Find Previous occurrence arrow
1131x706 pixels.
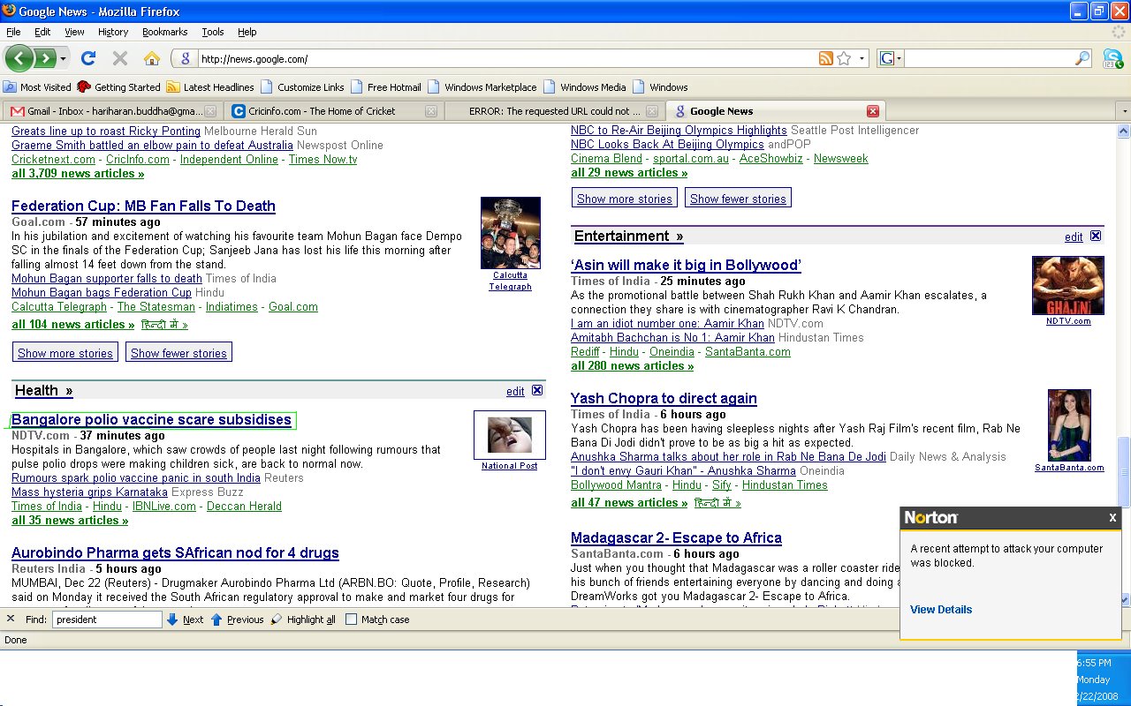[x=237, y=620]
